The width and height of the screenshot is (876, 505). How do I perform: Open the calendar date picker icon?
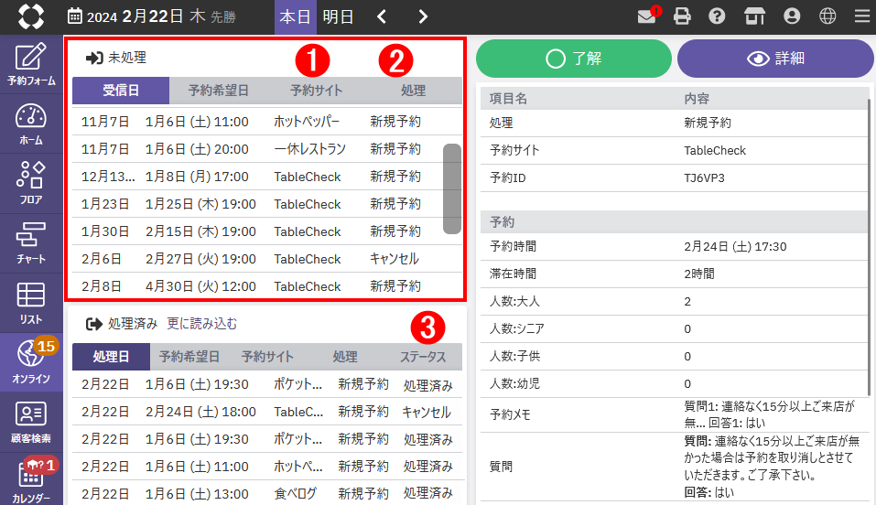75,16
